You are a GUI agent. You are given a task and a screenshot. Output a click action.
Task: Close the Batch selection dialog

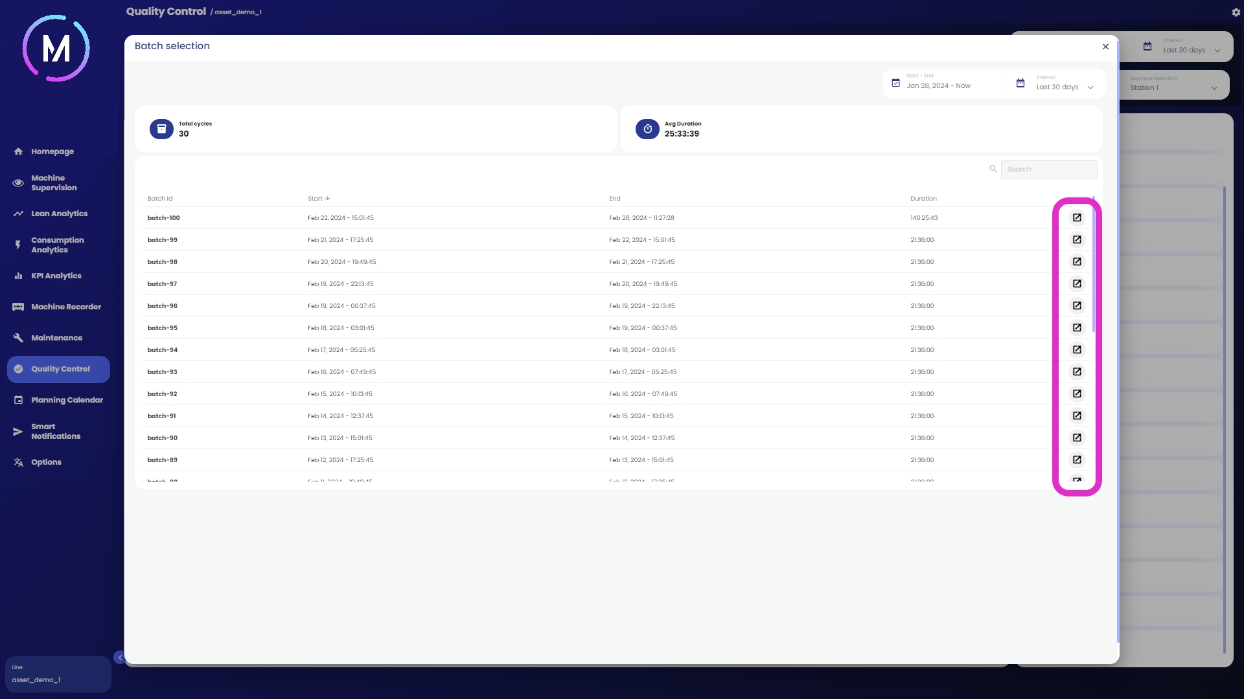click(1105, 47)
